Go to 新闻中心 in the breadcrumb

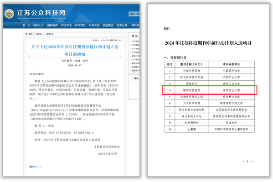click(x=39, y=34)
